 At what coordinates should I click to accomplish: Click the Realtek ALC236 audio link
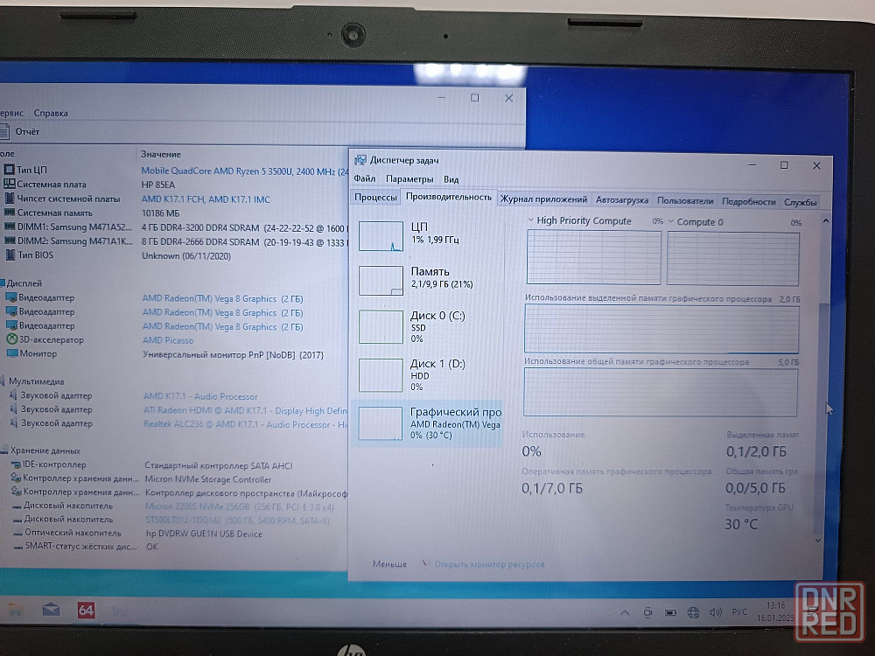point(245,424)
